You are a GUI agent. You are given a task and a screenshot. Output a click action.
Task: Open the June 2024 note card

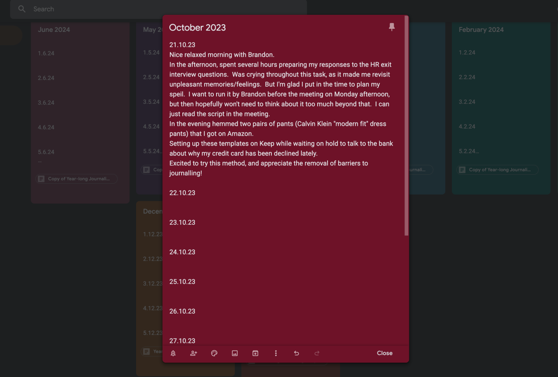[x=80, y=112]
